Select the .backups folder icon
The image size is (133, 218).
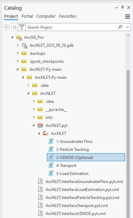click(x=24, y=53)
